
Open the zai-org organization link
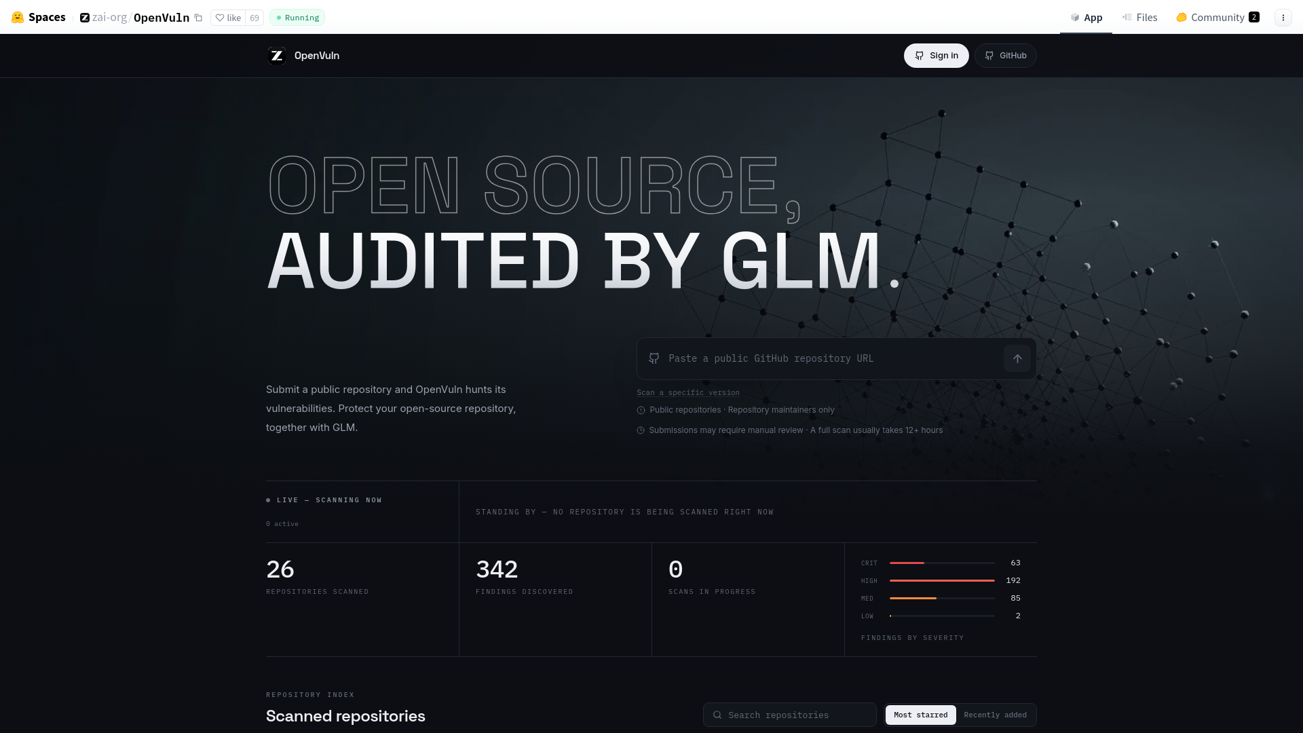coord(109,17)
